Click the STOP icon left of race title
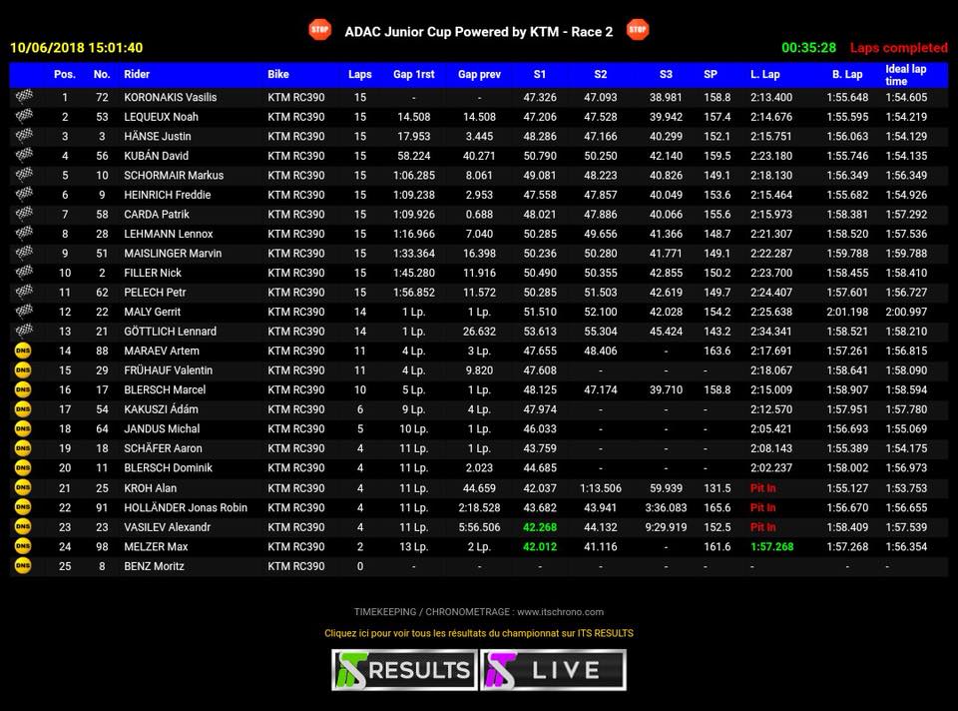This screenshot has width=958, height=711. click(320, 29)
